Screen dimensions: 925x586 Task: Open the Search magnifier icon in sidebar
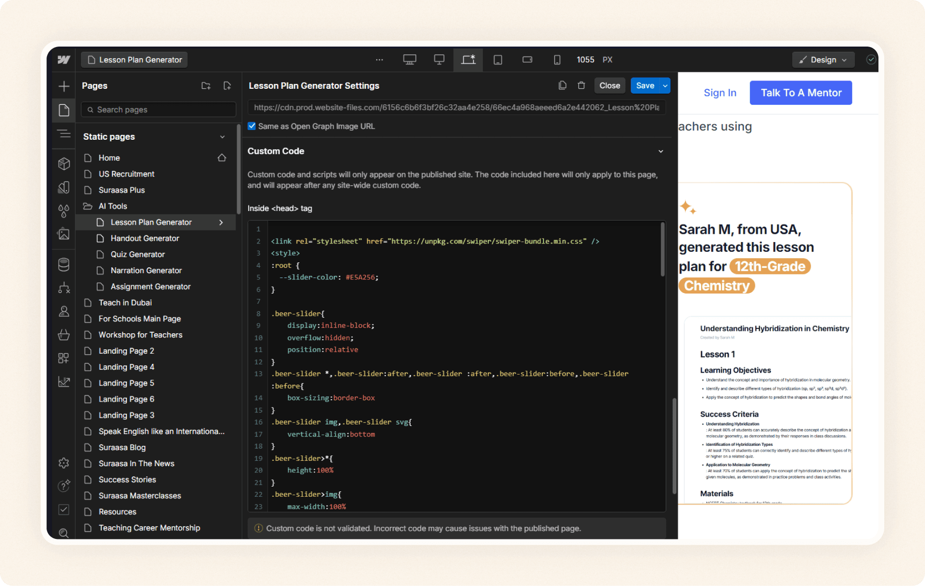pyautogui.click(x=64, y=533)
